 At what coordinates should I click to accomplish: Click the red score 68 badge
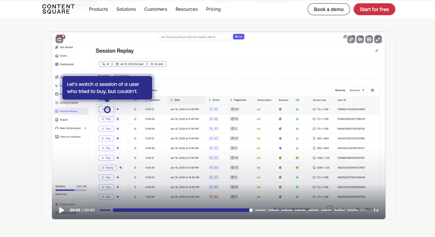pos(214,197)
